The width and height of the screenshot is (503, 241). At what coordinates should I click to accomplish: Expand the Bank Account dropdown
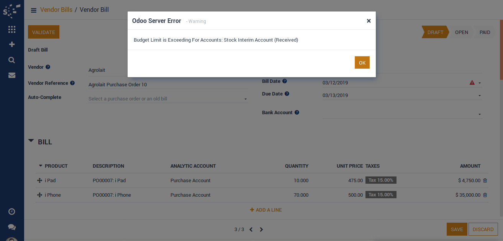coord(479,114)
